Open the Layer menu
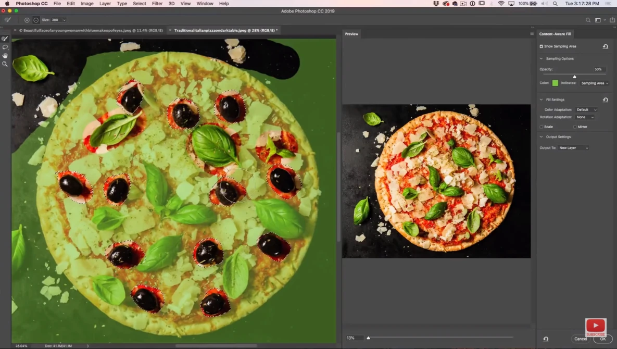This screenshot has width=617, height=349. coord(105,4)
